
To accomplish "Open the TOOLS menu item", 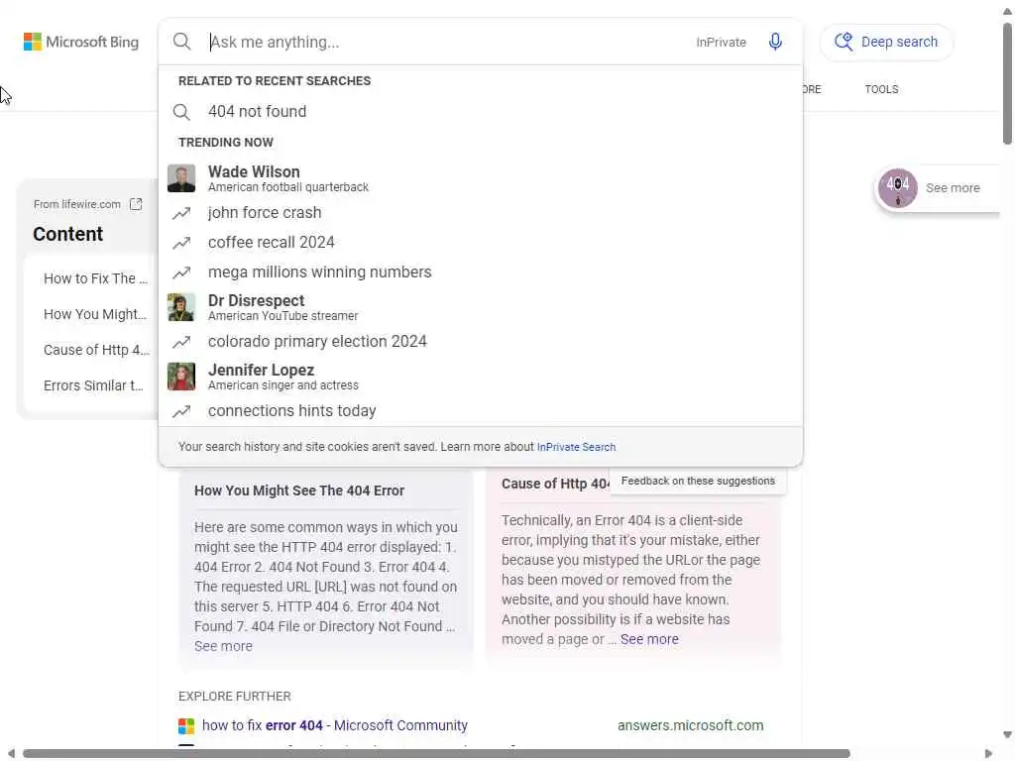I will (881, 89).
